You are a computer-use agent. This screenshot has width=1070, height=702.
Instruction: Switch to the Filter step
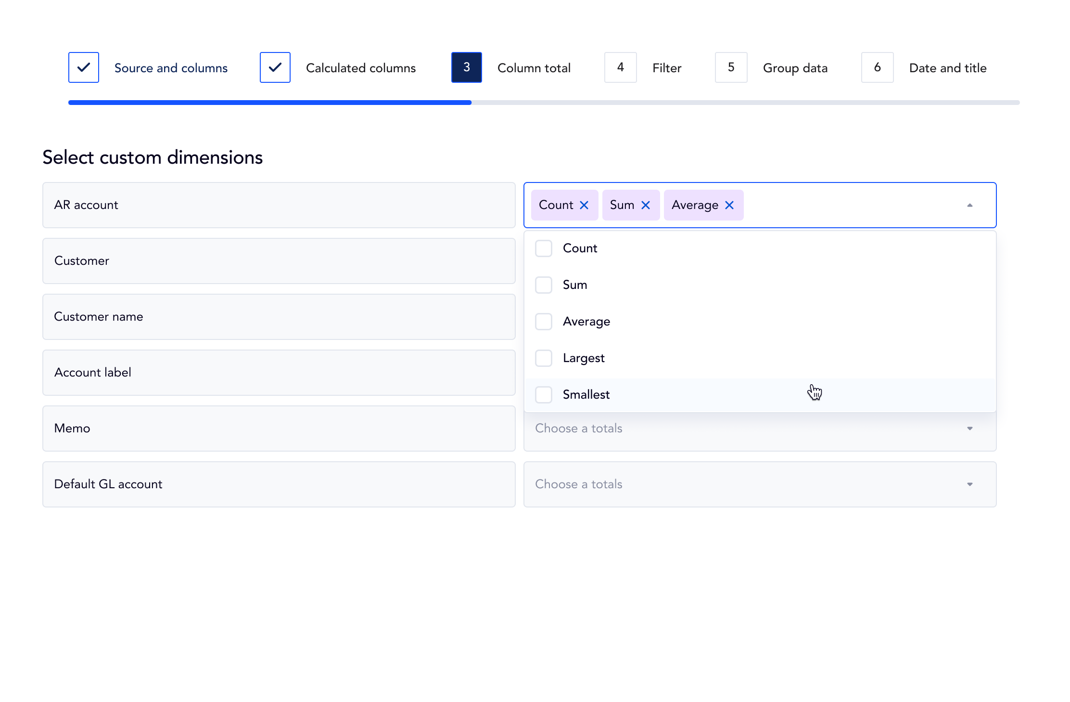coord(667,68)
